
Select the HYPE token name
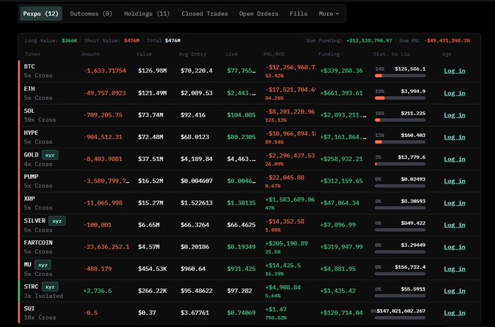[x=31, y=133]
